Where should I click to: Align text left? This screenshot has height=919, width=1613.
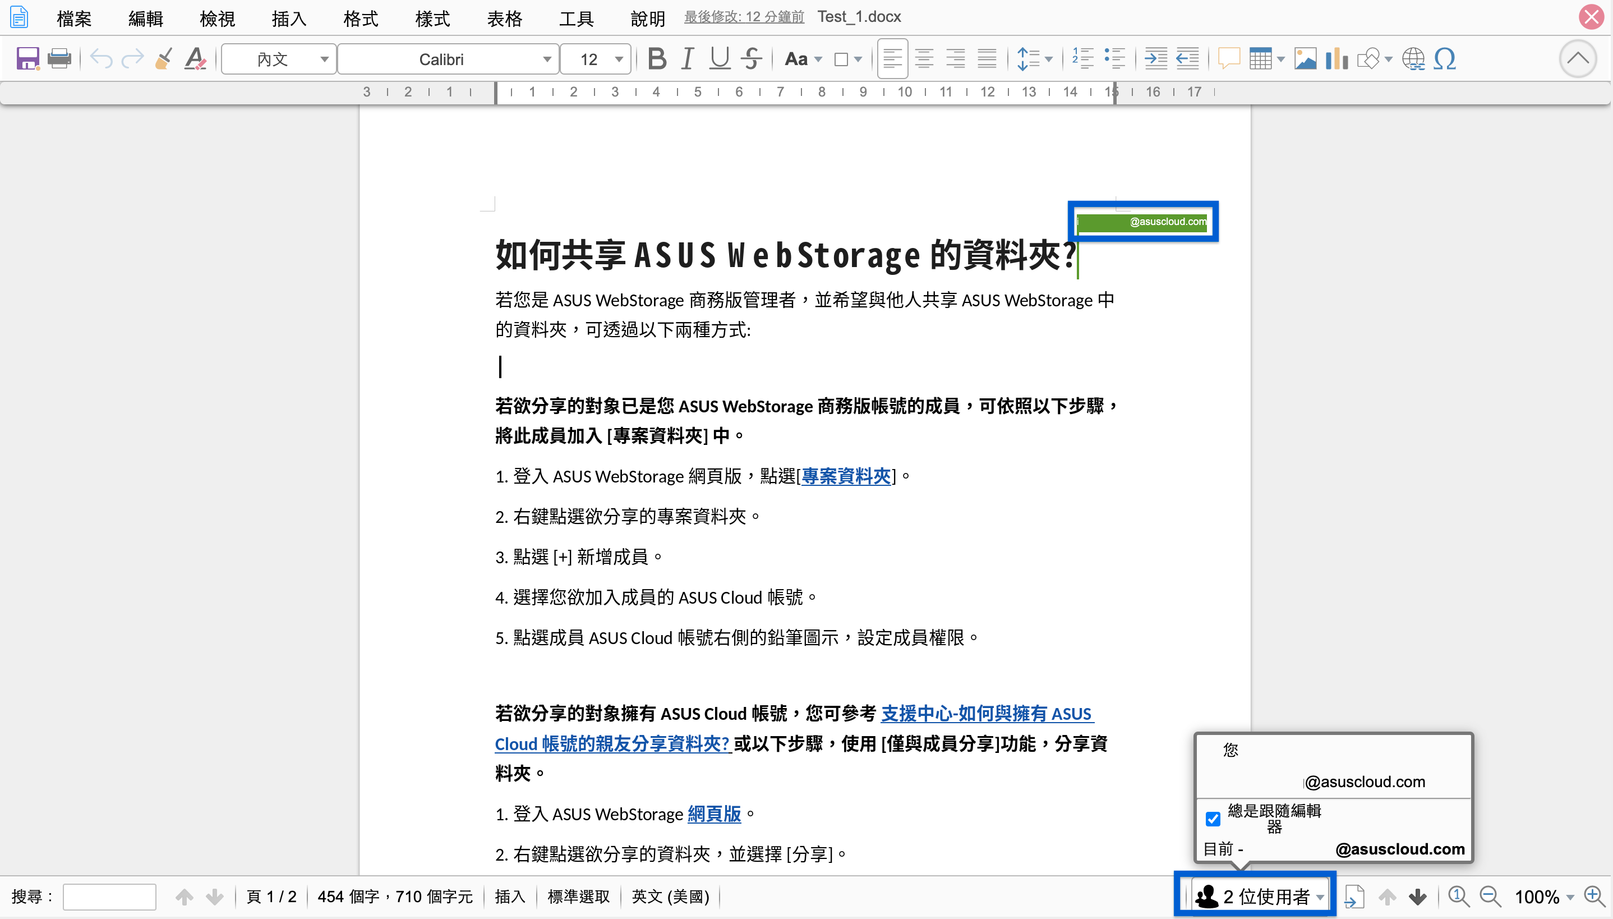(892, 59)
